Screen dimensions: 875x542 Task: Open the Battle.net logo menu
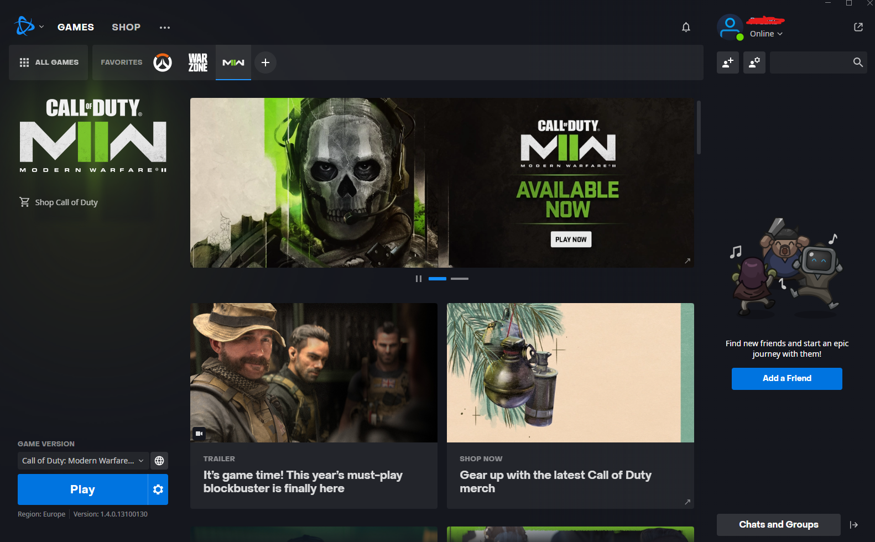click(24, 26)
